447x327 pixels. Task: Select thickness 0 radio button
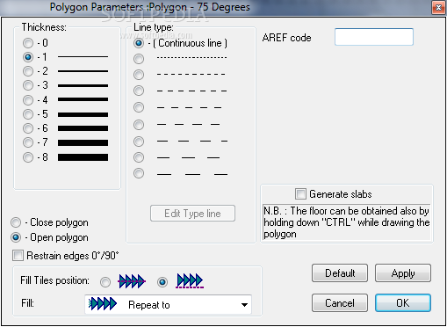[28, 43]
